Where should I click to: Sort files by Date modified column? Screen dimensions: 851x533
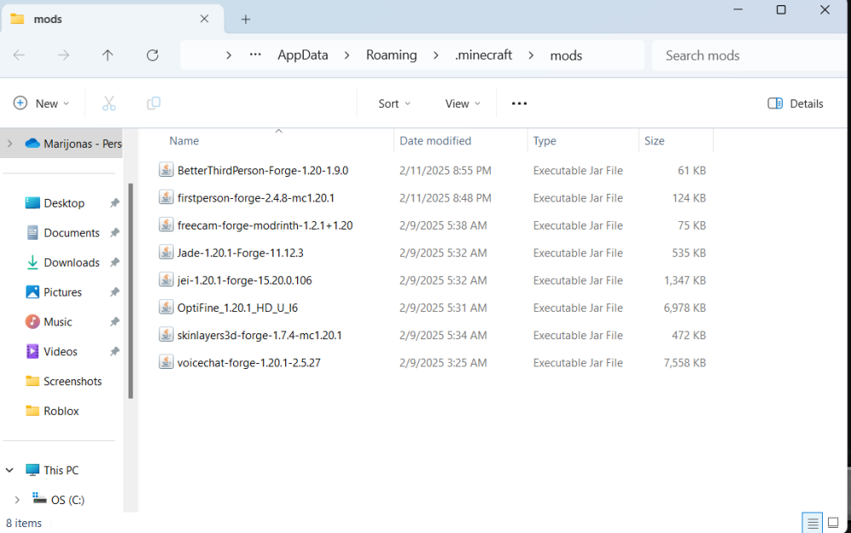click(435, 141)
